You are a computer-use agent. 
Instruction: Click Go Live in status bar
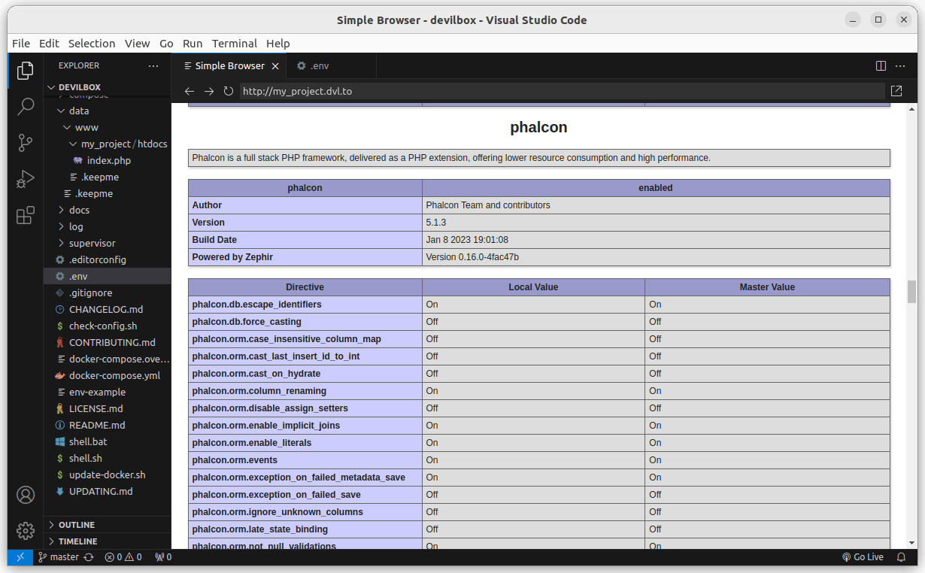tap(863, 557)
